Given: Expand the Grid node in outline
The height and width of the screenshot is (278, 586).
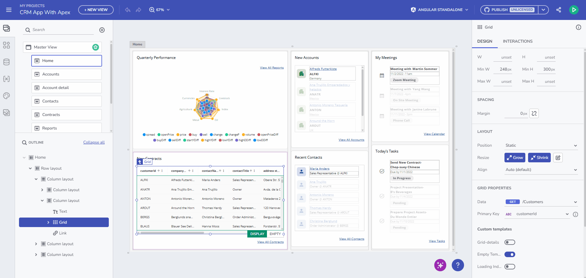Looking at the screenshot, I should (48, 222).
